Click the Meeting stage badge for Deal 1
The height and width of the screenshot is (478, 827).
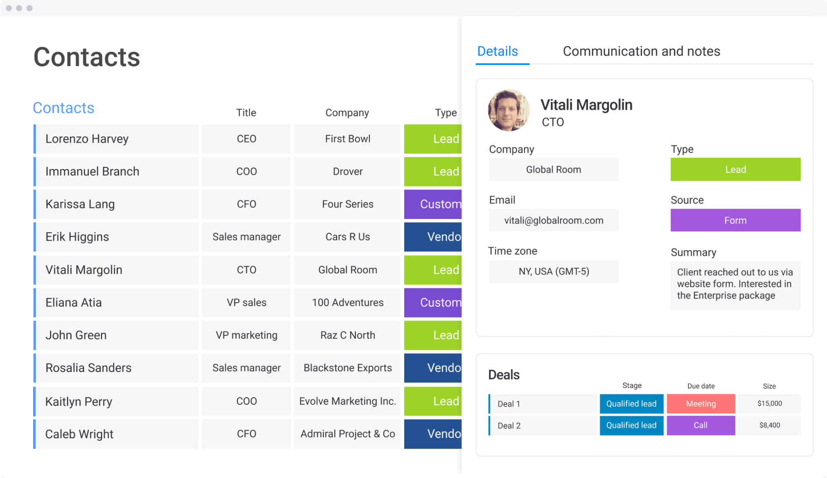click(700, 403)
